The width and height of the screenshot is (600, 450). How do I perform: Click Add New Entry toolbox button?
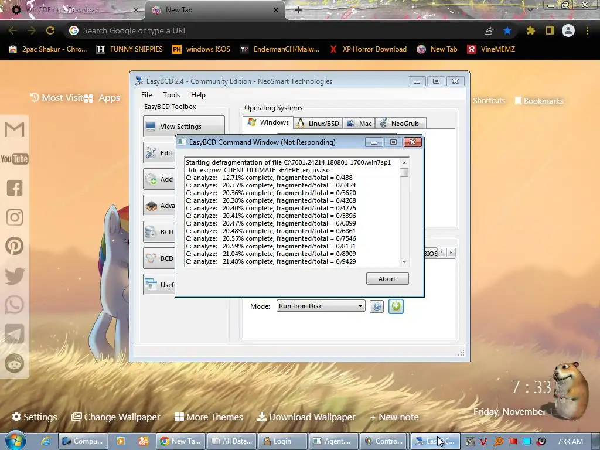[x=159, y=179]
